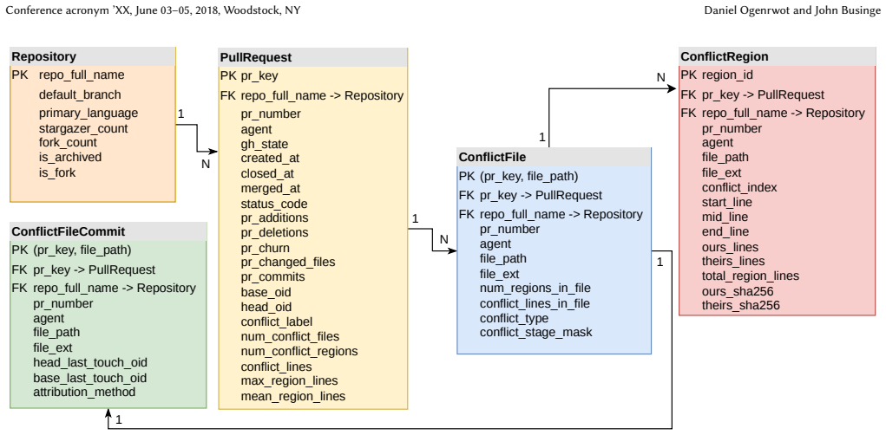The height and width of the screenshot is (435, 886).
Task: Select pr_key foreign key in ConflictRegion table
Action: (x=752, y=94)
